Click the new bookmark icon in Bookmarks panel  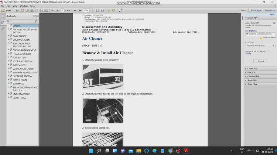point(36,21)
